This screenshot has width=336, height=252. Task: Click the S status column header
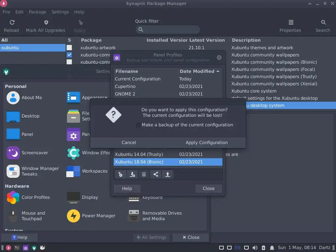click(x=70, y=40)
